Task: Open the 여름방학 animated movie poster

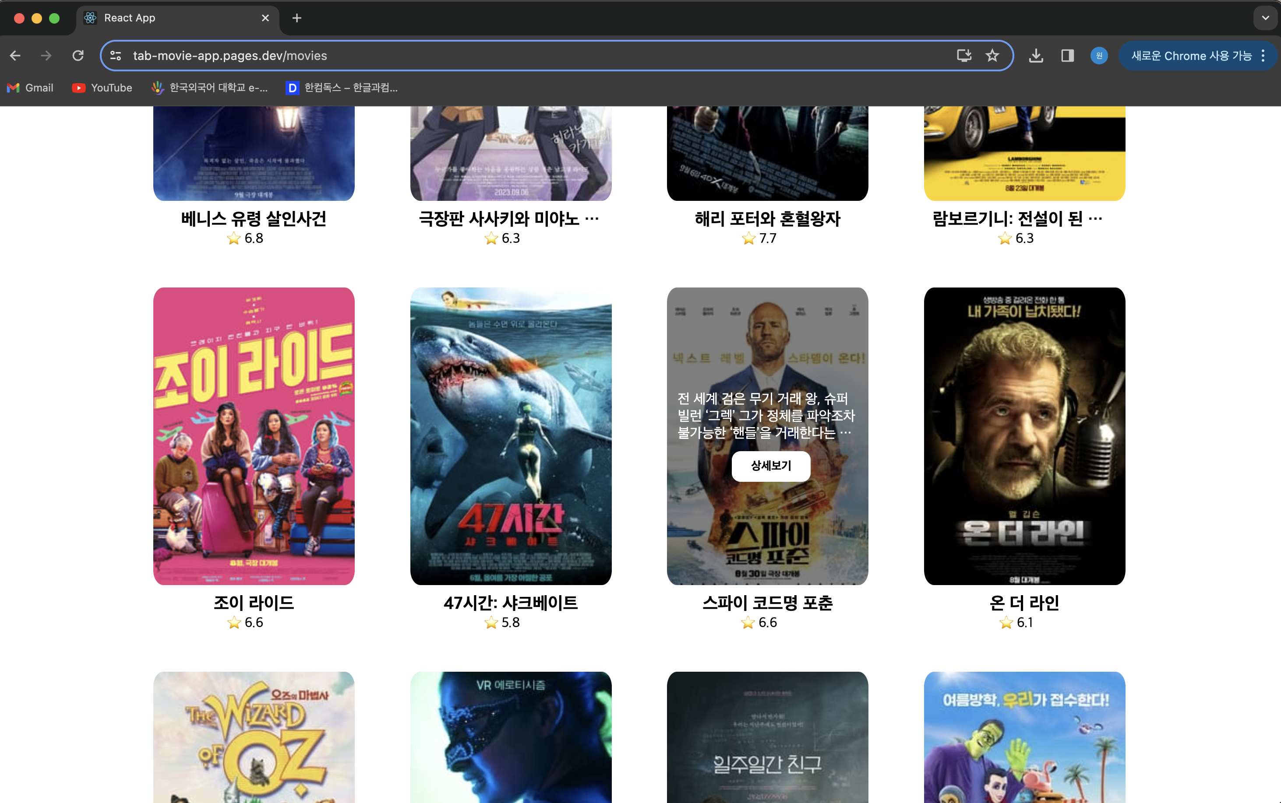Action: click(1024, 737)
